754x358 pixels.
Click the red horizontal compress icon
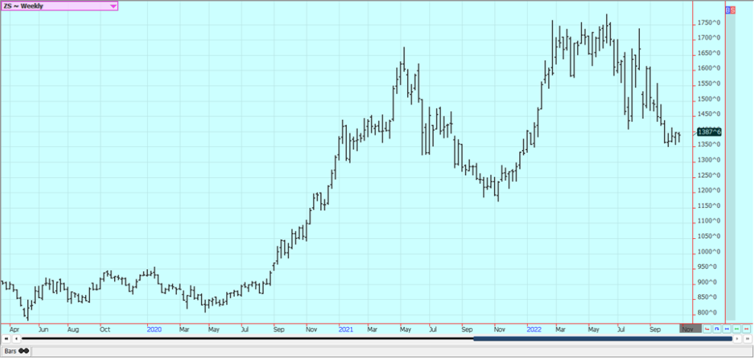pyautogui.click(x=747, y=329)
